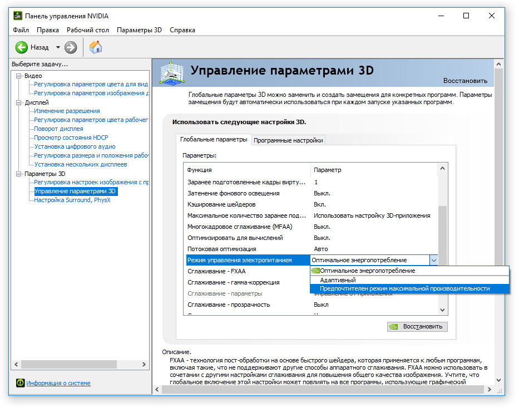
Task: Open Регулировка настроек изображения с просмотром
Action: coord(91,183)
